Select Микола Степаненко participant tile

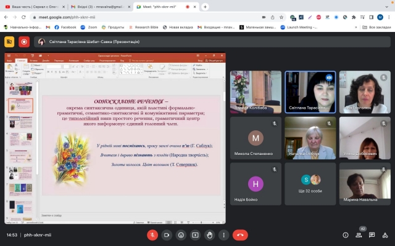pyautogui.click(x=256, y=138)
